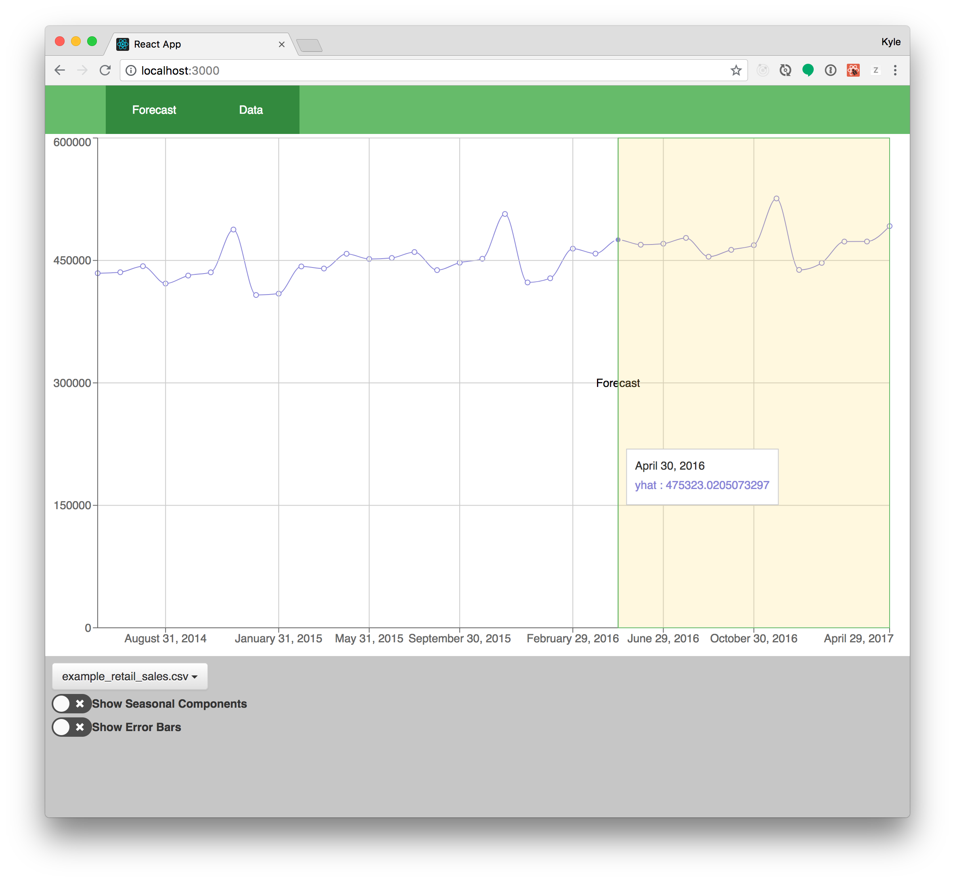This screenshot has height=882, width=955.
Task: Enable Show Seasonal Components toggle
Action: [x=71, y=704]
